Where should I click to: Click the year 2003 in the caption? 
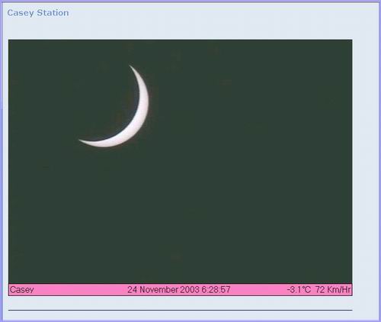point(190,290)
